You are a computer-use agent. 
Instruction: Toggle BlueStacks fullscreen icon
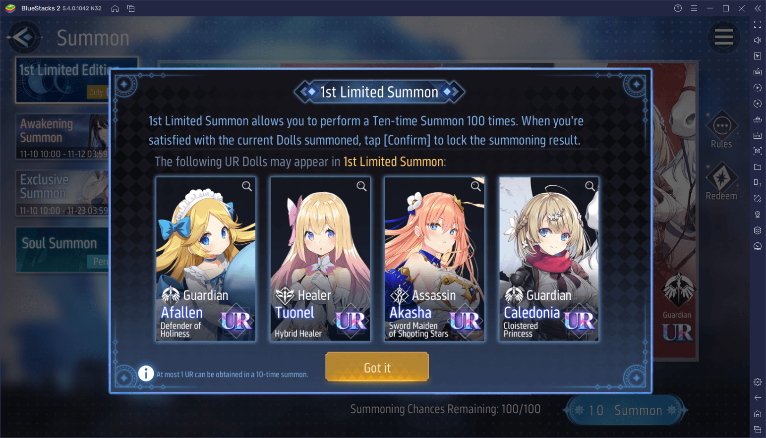(758, 24)
